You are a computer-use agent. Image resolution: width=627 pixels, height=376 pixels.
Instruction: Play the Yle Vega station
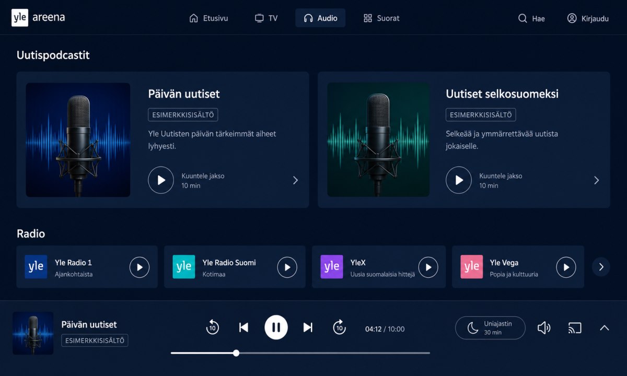click(566, 267)
